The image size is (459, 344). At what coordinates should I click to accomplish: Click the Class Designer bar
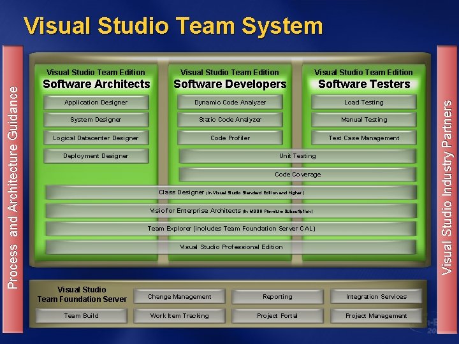231,192
